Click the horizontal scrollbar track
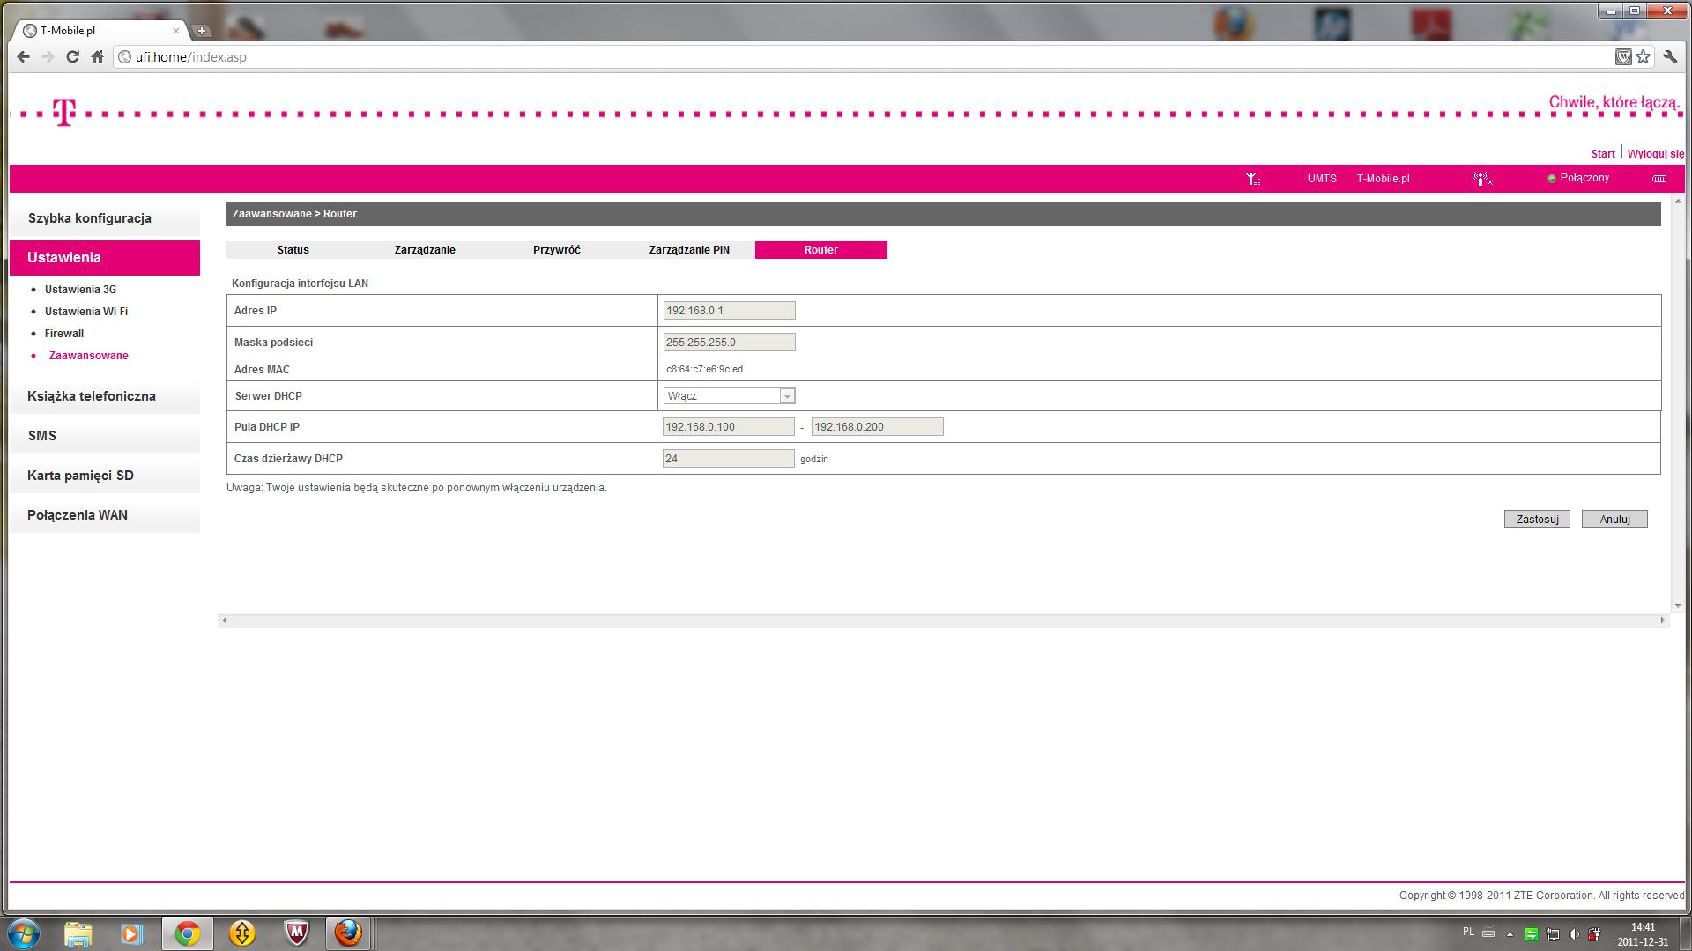Screen dimensions: 1692x951 click(943, 620)
